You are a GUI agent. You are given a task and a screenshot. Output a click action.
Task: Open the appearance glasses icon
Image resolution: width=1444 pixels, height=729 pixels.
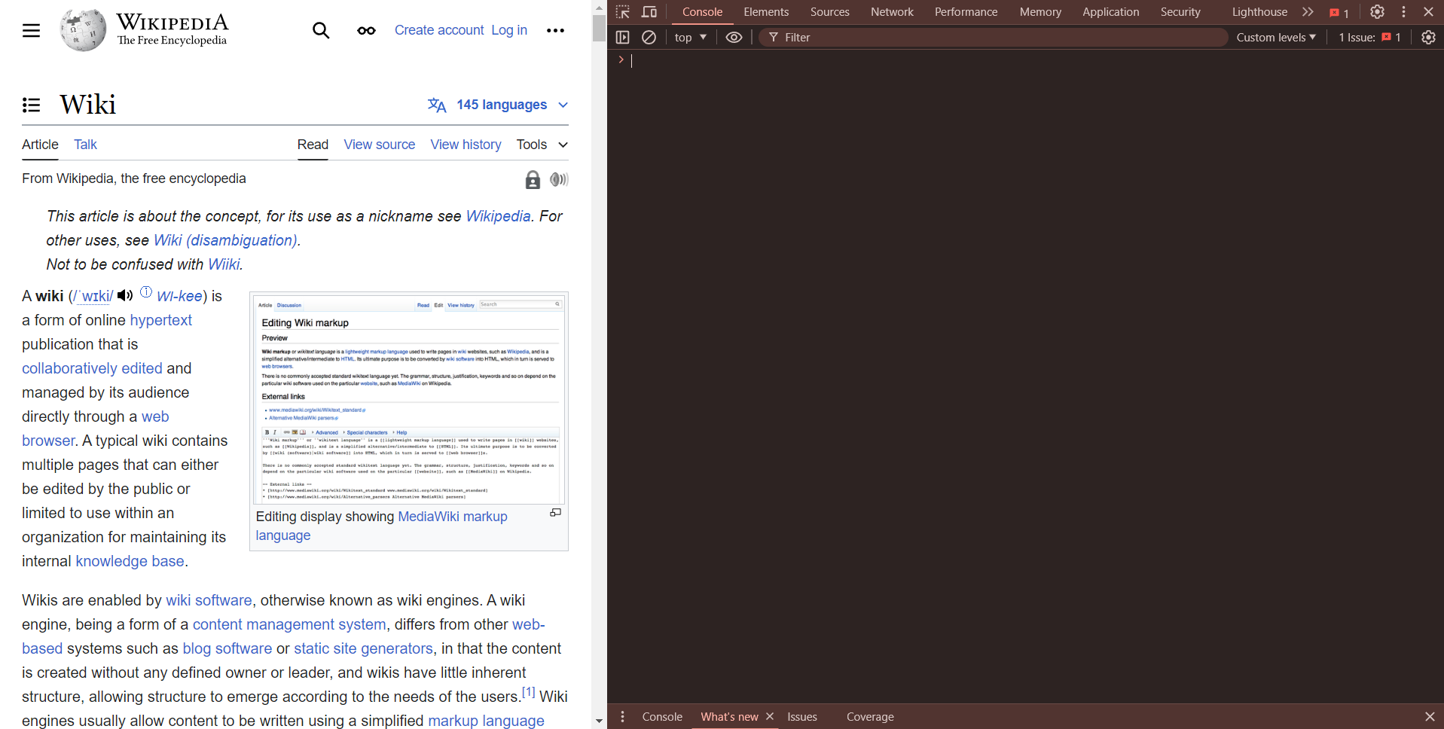pos(366,31)
